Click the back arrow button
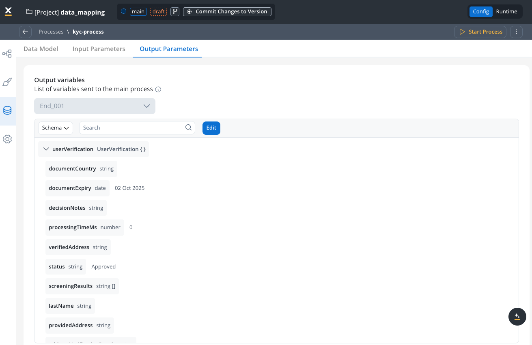Image resolution: width=532 pixels, height=345 pixels. click(x=25, y=32)
